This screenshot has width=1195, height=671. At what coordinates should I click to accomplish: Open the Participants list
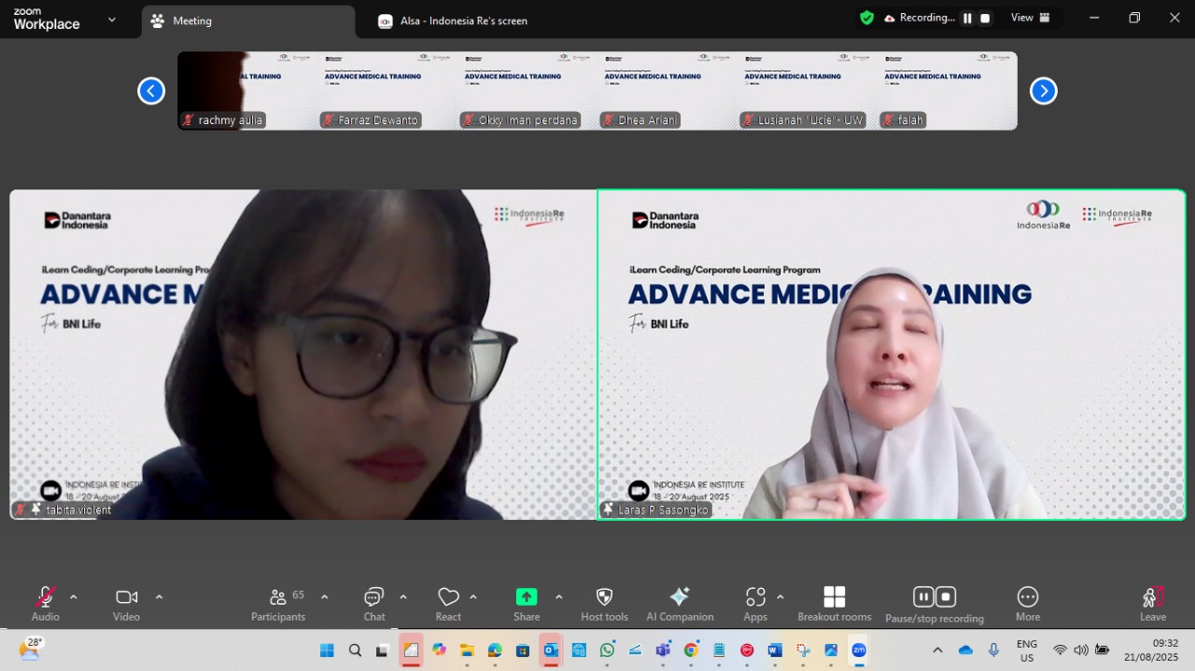point(278,603)
